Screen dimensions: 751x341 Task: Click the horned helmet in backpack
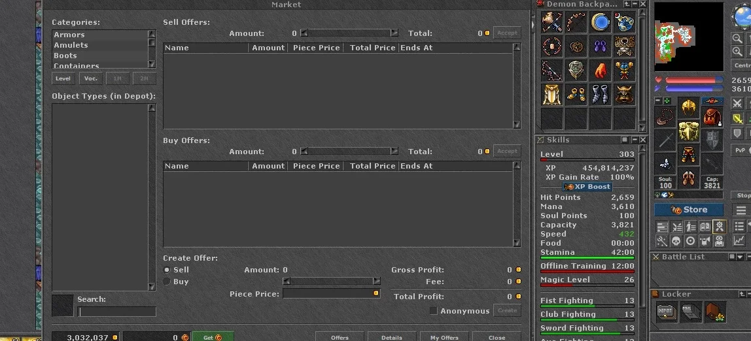point(625,94)
